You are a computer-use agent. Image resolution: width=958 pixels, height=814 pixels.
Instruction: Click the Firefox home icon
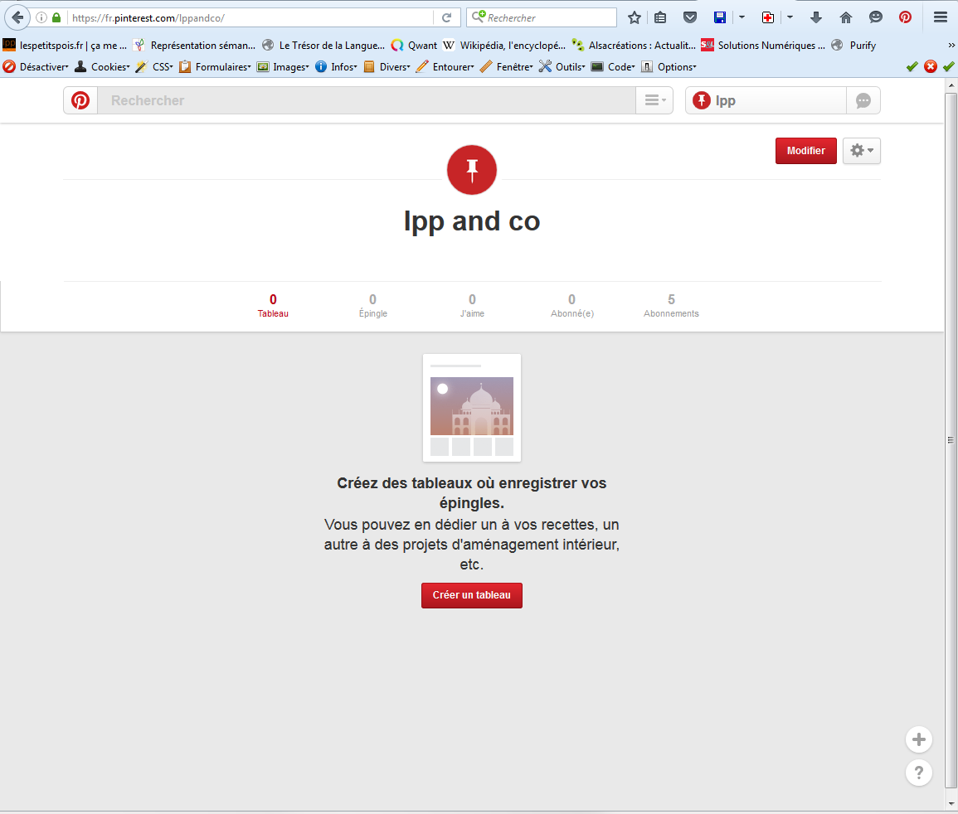click(x=846, y=17)
